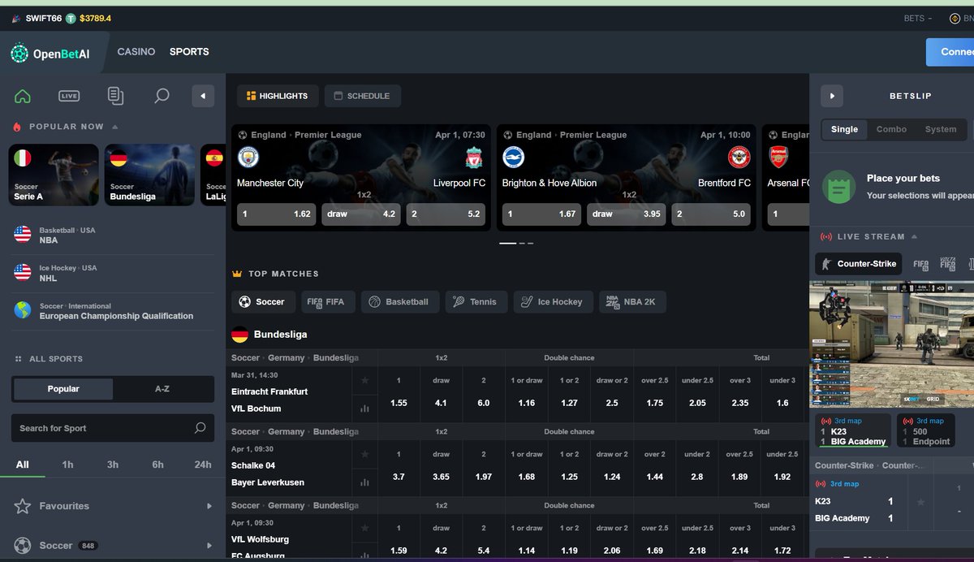Bet draw 4.2 Manchester City vs Liverpool

coord(361,214)
